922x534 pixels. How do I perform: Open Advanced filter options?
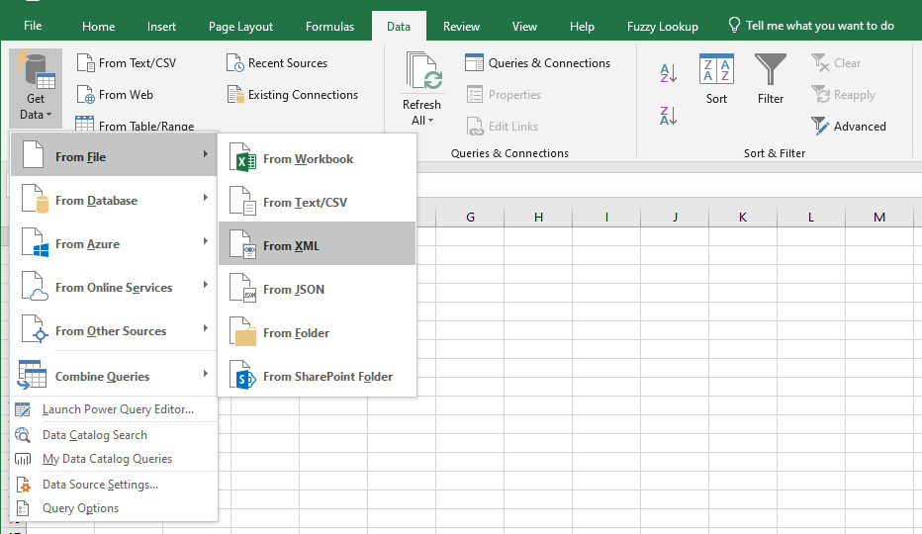click(x=849, y=127)
